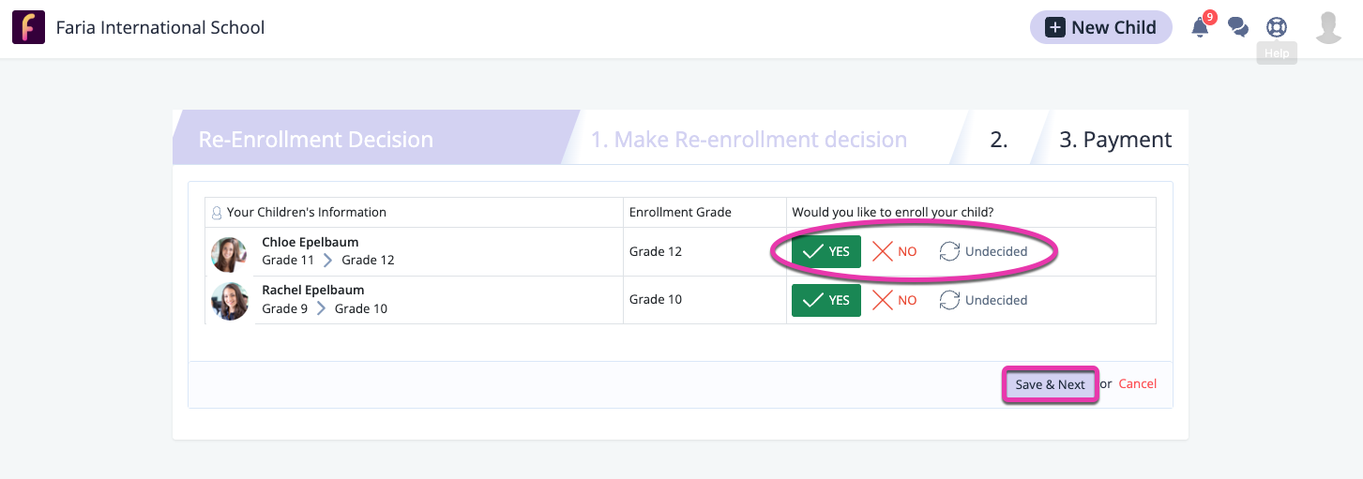Select NO for Rachel Epelbaum
This screenshot has width=1363, height=479.
tap(895, 300)
